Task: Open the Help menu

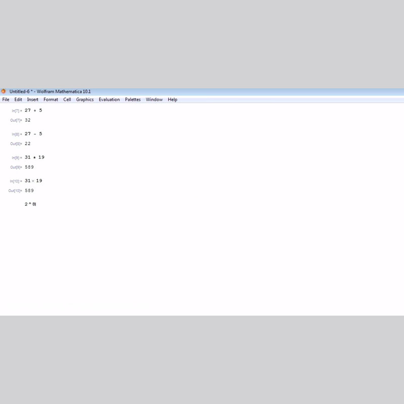Action: click(x=172, y=99)
